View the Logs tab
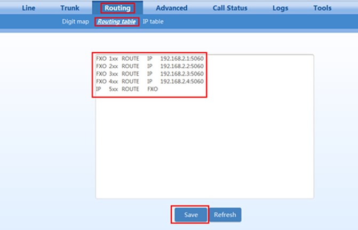Viewport: 358px width, 230px height. [280, 8]
